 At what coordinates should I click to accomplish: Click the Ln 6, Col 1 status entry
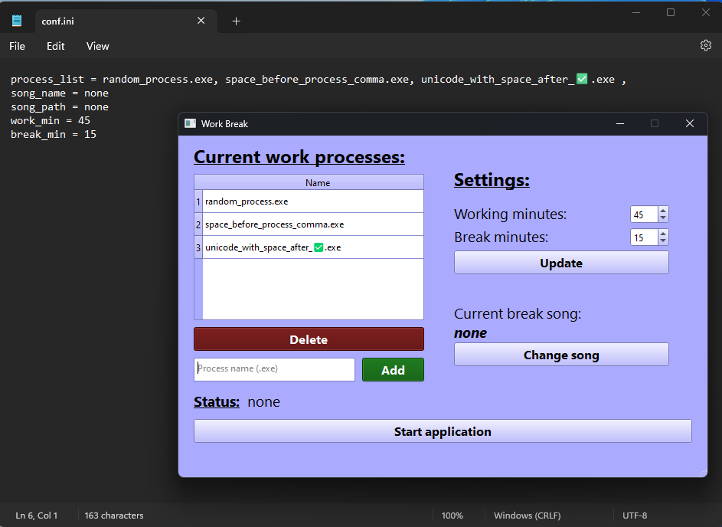[37, 516]
